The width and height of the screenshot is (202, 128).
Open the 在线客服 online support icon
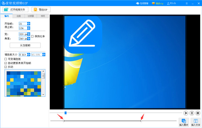pyautogui.click(x=138, y=3)
